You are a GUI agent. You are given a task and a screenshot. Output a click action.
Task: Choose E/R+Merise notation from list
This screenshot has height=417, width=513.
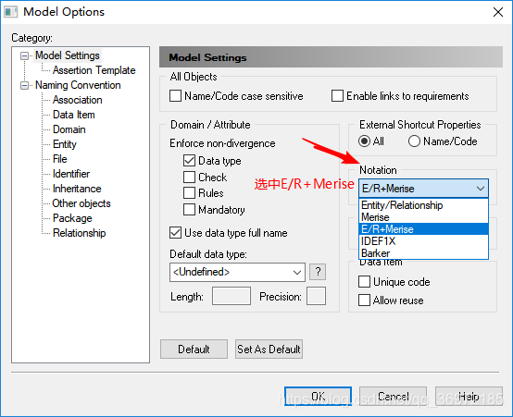[x=424, y=229]
